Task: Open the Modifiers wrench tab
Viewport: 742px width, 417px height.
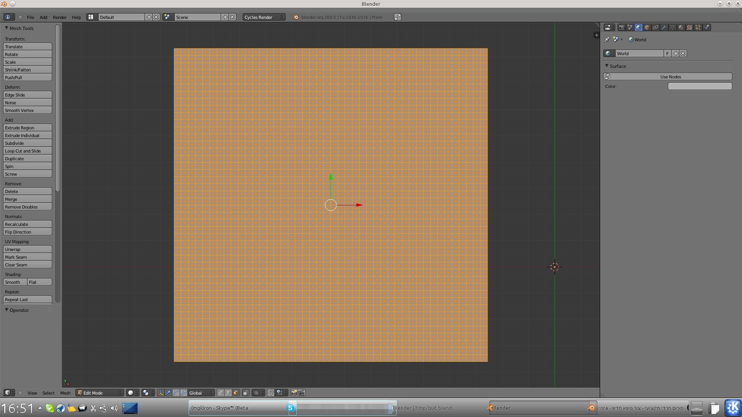Action: point(664,27)
